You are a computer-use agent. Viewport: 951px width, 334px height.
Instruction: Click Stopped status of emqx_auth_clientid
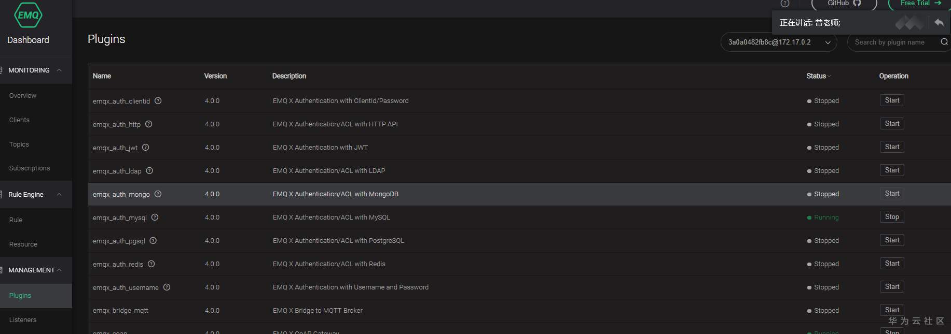[x=823, y=101]
